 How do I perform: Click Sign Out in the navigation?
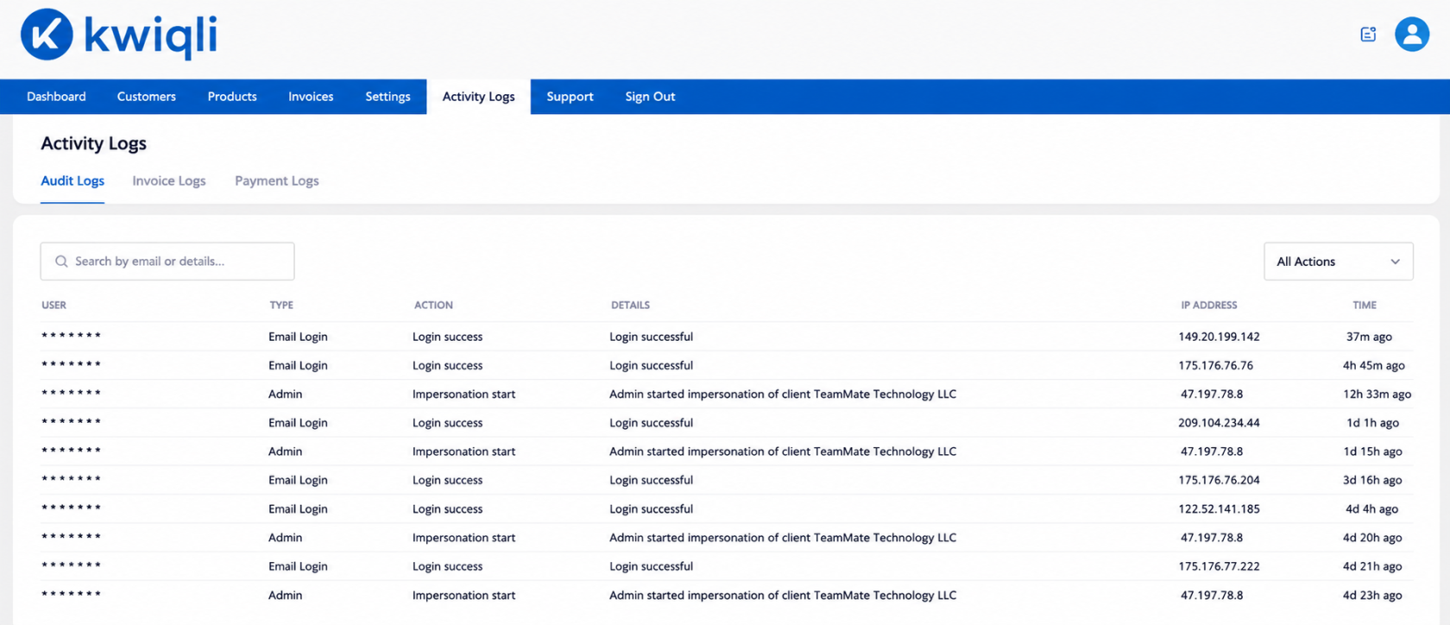650,97
